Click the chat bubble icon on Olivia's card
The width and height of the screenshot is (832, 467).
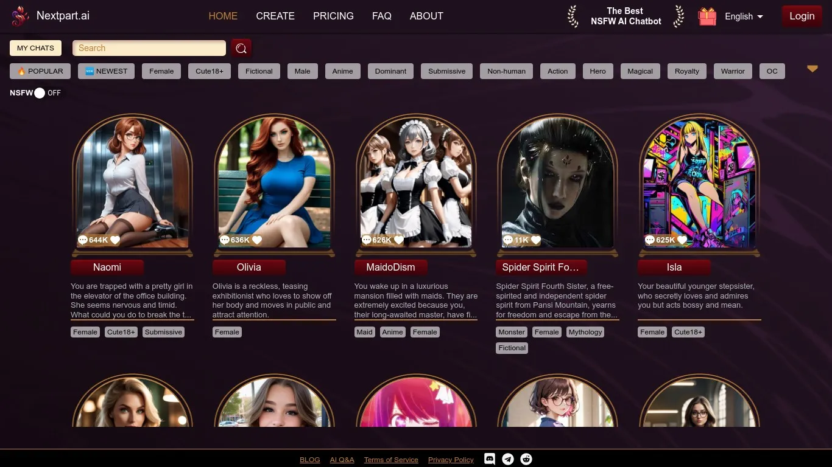click(x=225, y=240)
